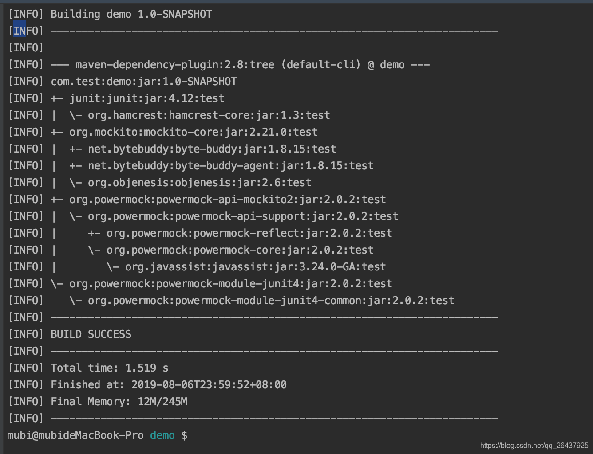The width and height of the screenshot is (593, 454).
Task: Click the org.hamcrest:hamcrest-core:jar:1.3:test entry
Action: coord(209,115)
